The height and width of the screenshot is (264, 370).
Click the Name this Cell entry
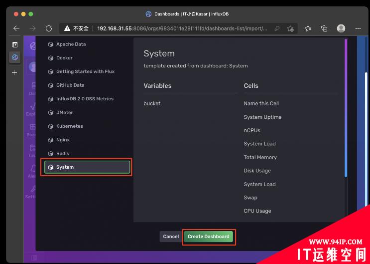(261, 103)
